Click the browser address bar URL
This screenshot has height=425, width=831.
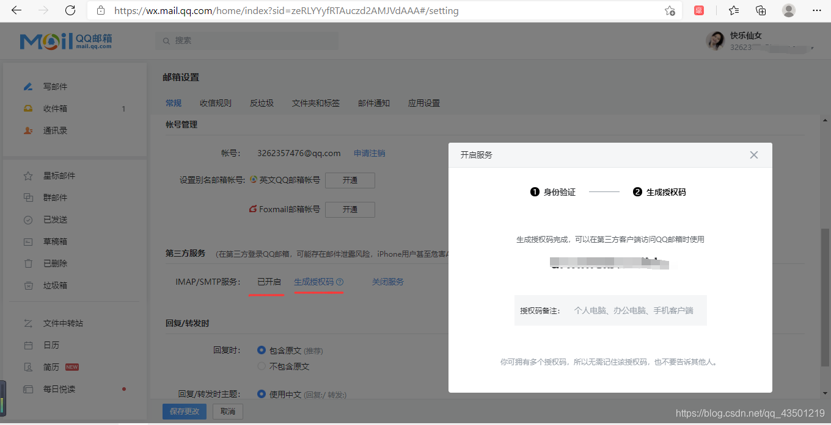287,11
